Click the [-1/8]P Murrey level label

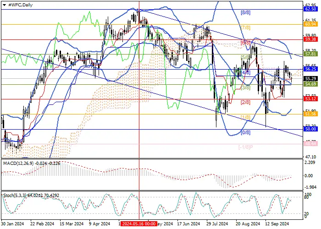246,147
